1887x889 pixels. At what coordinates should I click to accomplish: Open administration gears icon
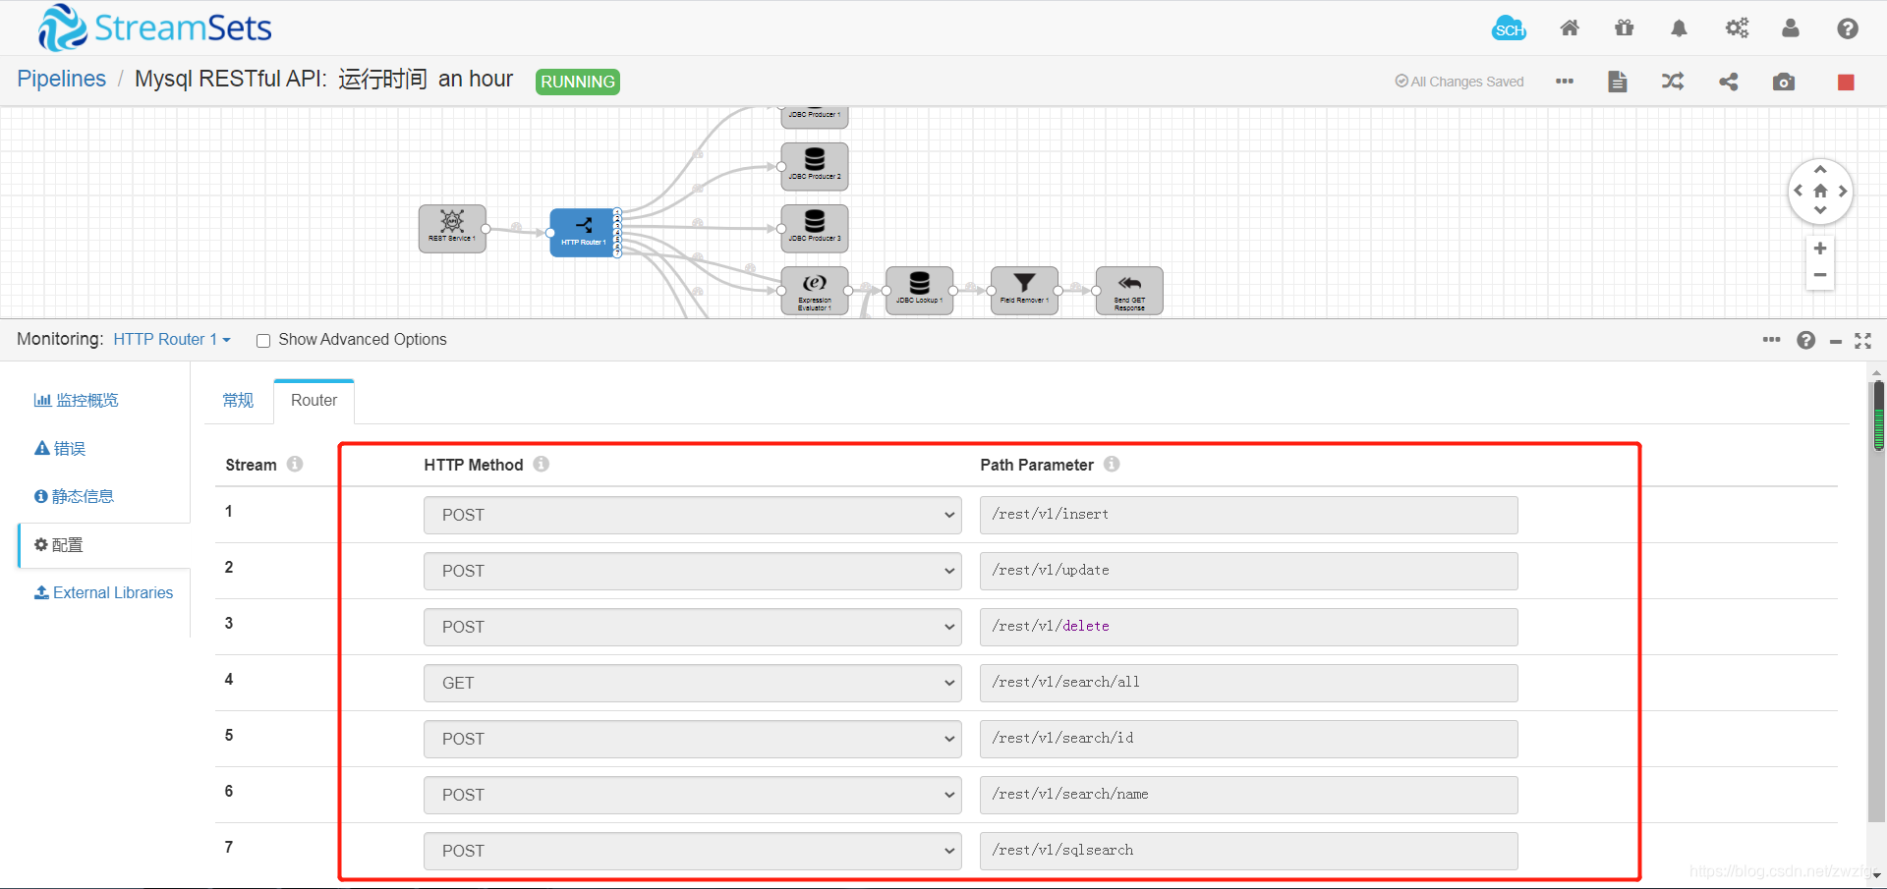click(x=1737, y=28)
